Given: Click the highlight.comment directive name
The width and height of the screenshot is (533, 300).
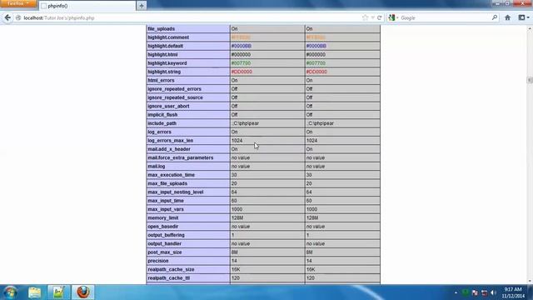Looking at the screenshot, I should click(168, 37).
